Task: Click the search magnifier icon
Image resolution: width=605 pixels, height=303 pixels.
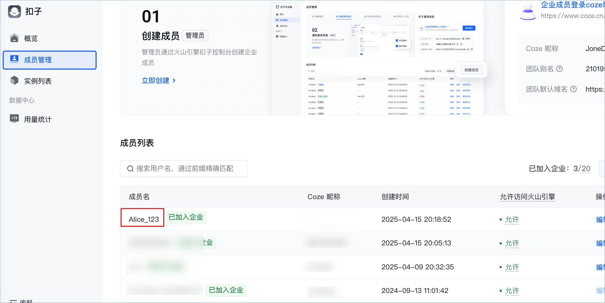Action: pos(130,169)
